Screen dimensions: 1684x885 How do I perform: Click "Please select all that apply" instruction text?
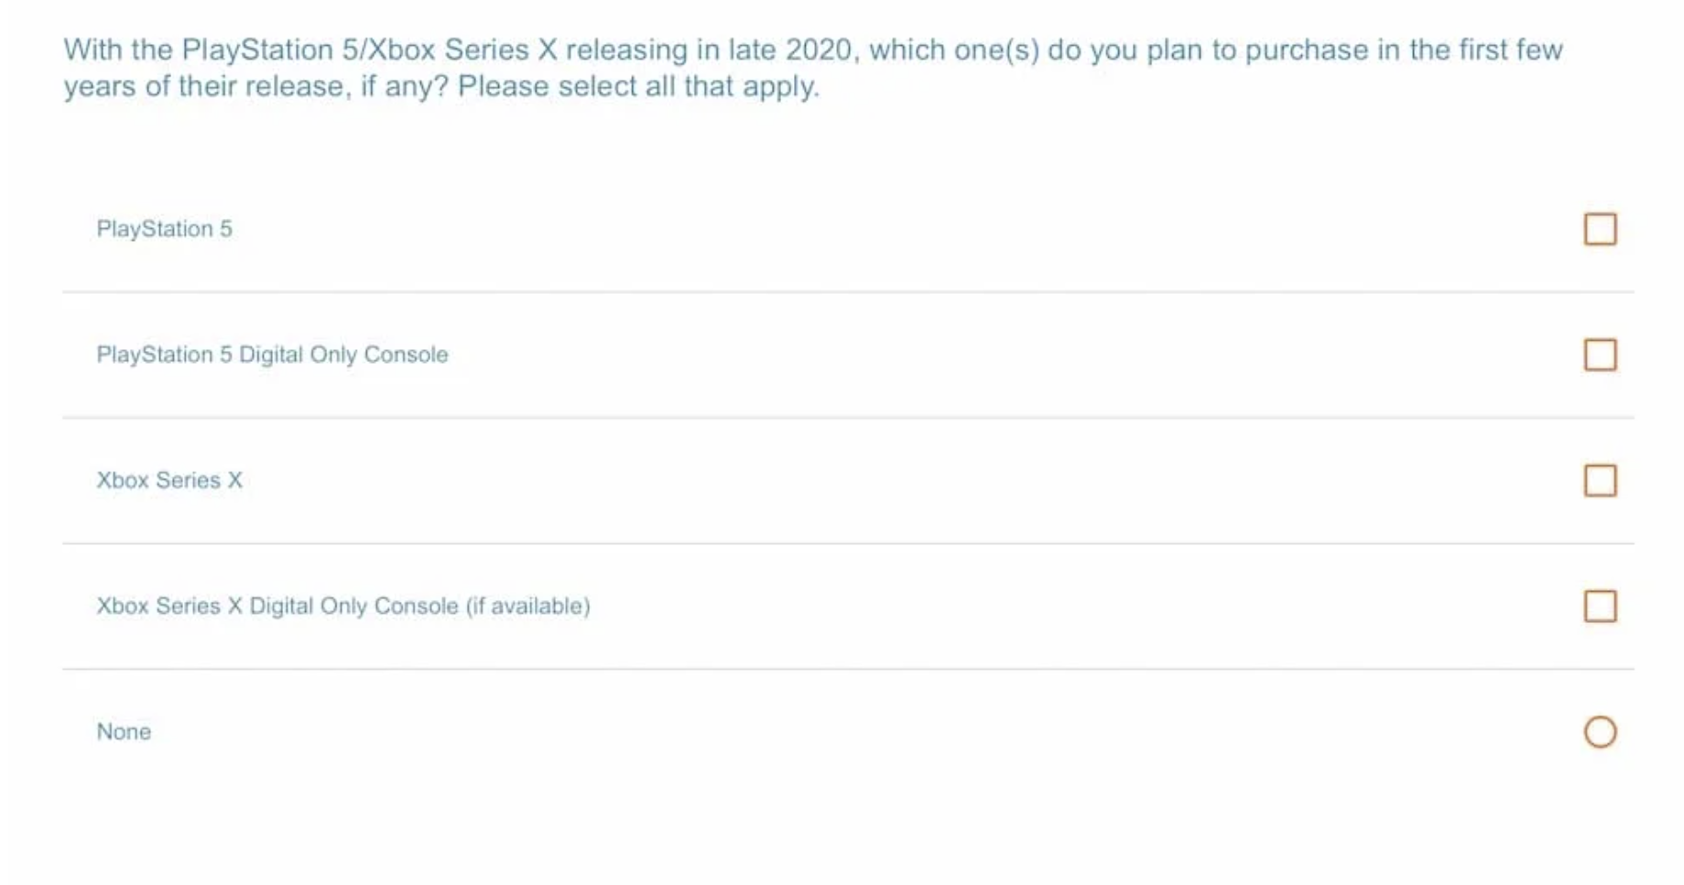pyautogui.click(x=638, y=87)
